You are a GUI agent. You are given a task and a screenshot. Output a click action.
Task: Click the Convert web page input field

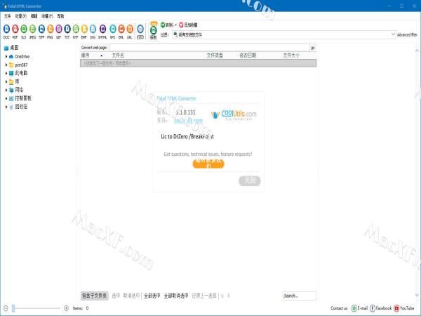click(x=209, y=48)
